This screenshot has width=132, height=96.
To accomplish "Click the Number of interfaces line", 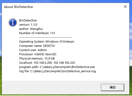I will (x=37, y=33).
